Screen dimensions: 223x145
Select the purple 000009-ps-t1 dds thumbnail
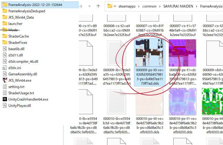[x=182, y=53]
